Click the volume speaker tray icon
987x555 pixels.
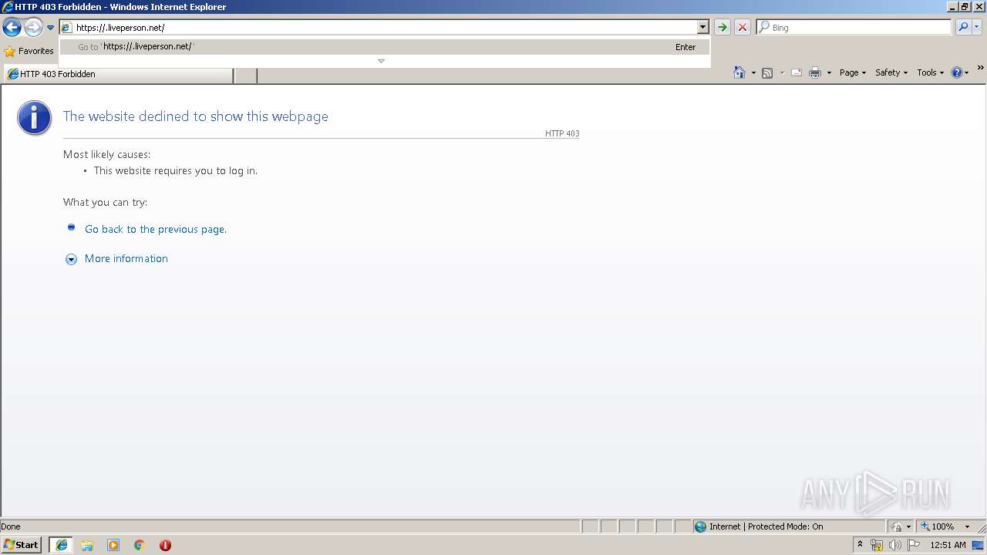tap(894, 545)
